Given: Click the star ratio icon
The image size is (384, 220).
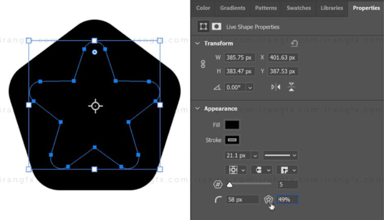Looking at the screenshot, I should pos(268,200).
